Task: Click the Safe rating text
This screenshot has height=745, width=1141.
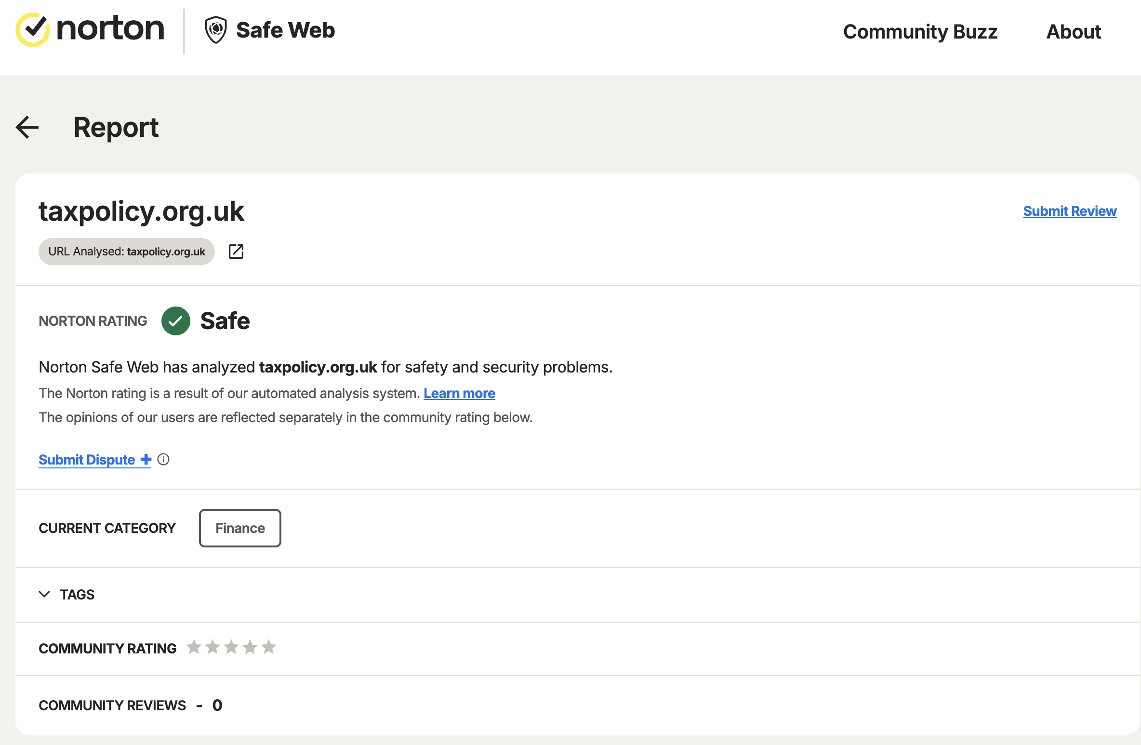Action: tap(225, 321)
